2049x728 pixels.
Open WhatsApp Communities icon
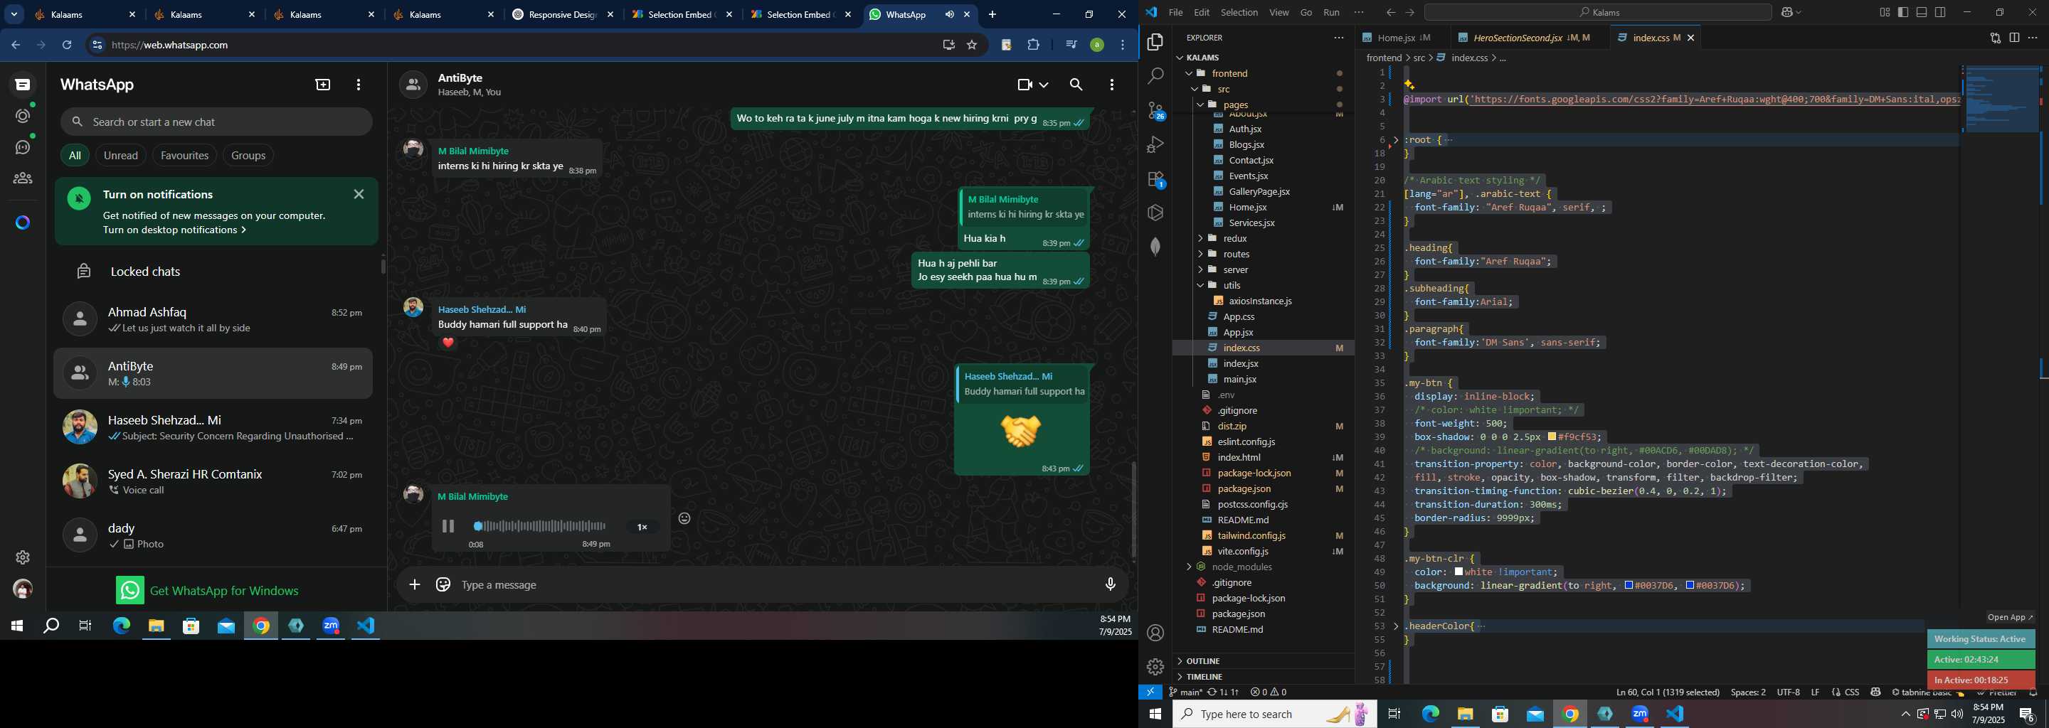[23, 178]
